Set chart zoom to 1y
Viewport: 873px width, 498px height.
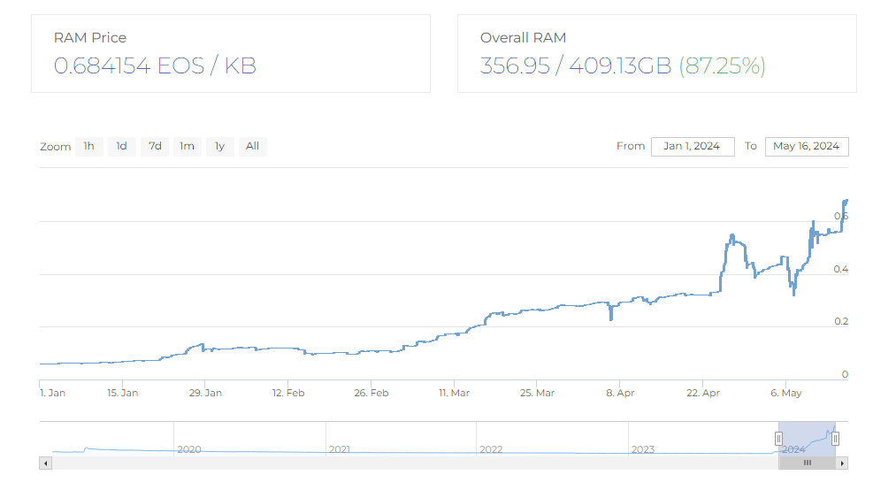220,147
